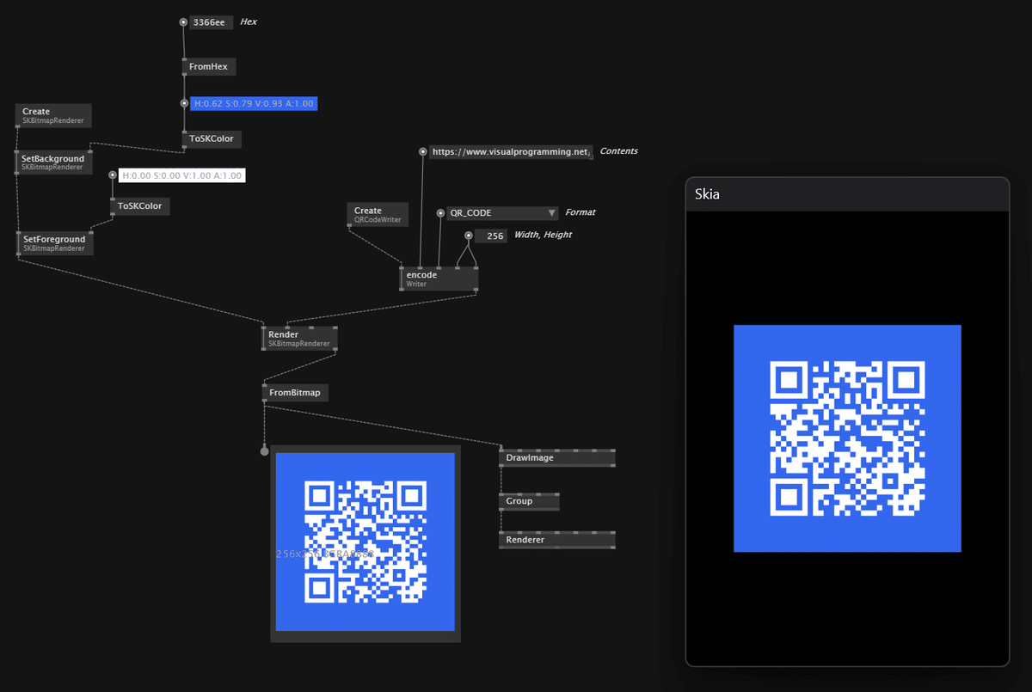Select the FromHex node
The height and width of the screenshot is (692, 1032).
(x=209, y=66)
